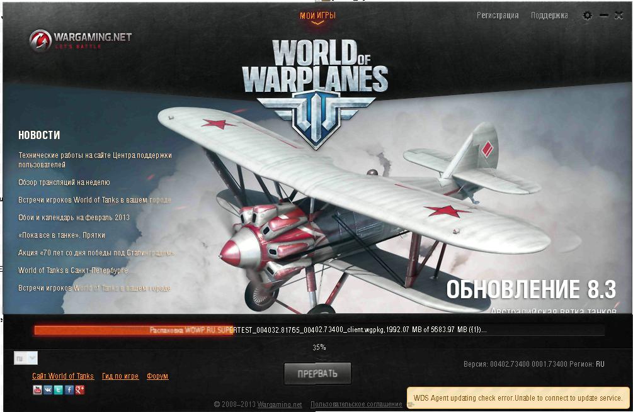Viewport: 633px width, 412px height.
Task: Open the Поддержка menu link
Action: (x=549, y=15)
